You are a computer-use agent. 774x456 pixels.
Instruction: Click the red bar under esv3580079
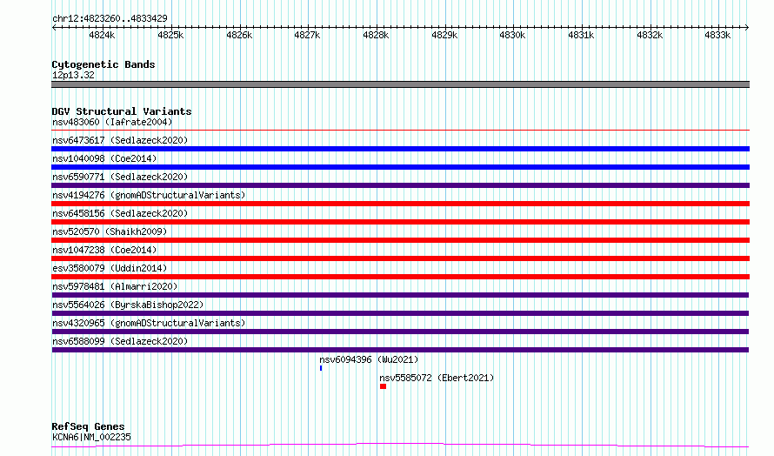tap(400, 277)
